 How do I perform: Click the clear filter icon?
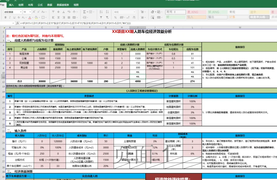tap(107, 17)
